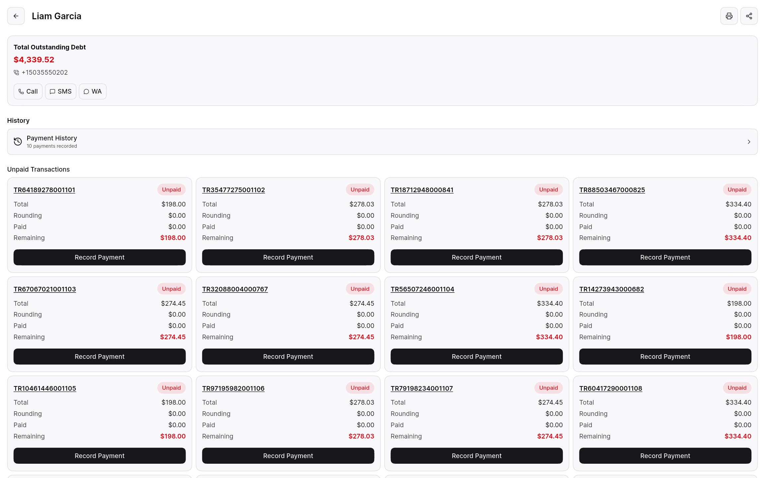Record Payment for TR64189278001101
The width and height of the screenshot is (765, 478).
100,257
